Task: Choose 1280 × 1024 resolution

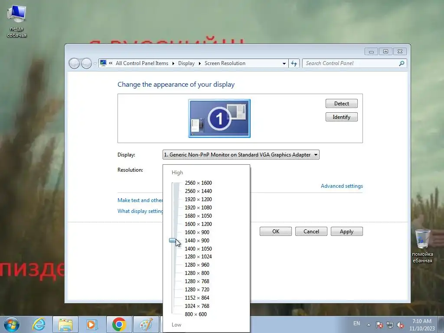Action: pos(198,257)
